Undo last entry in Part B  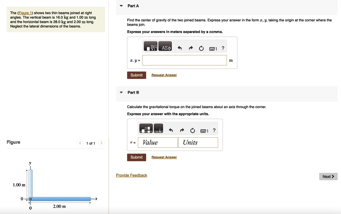(x=171, y=130)
